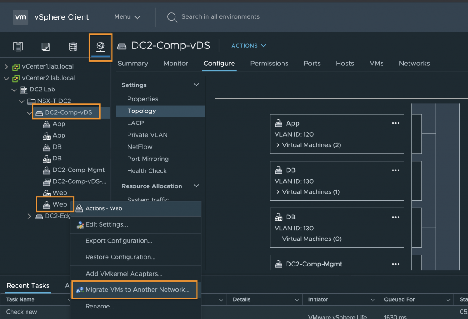Expand vCenter1.lab.local tree node
The height and width of the screenshot is (319, 468).
click(x=6, y=67)
